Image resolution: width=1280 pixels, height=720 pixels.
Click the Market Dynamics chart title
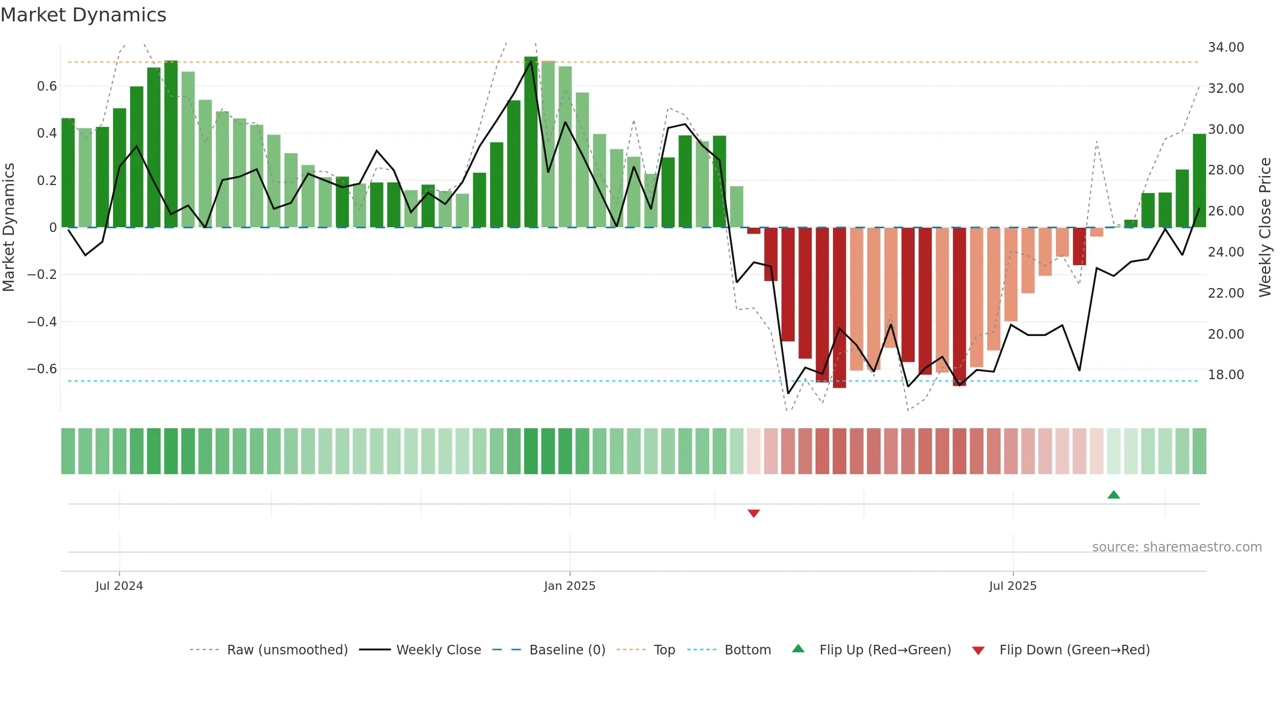click(x=83, y=15)
